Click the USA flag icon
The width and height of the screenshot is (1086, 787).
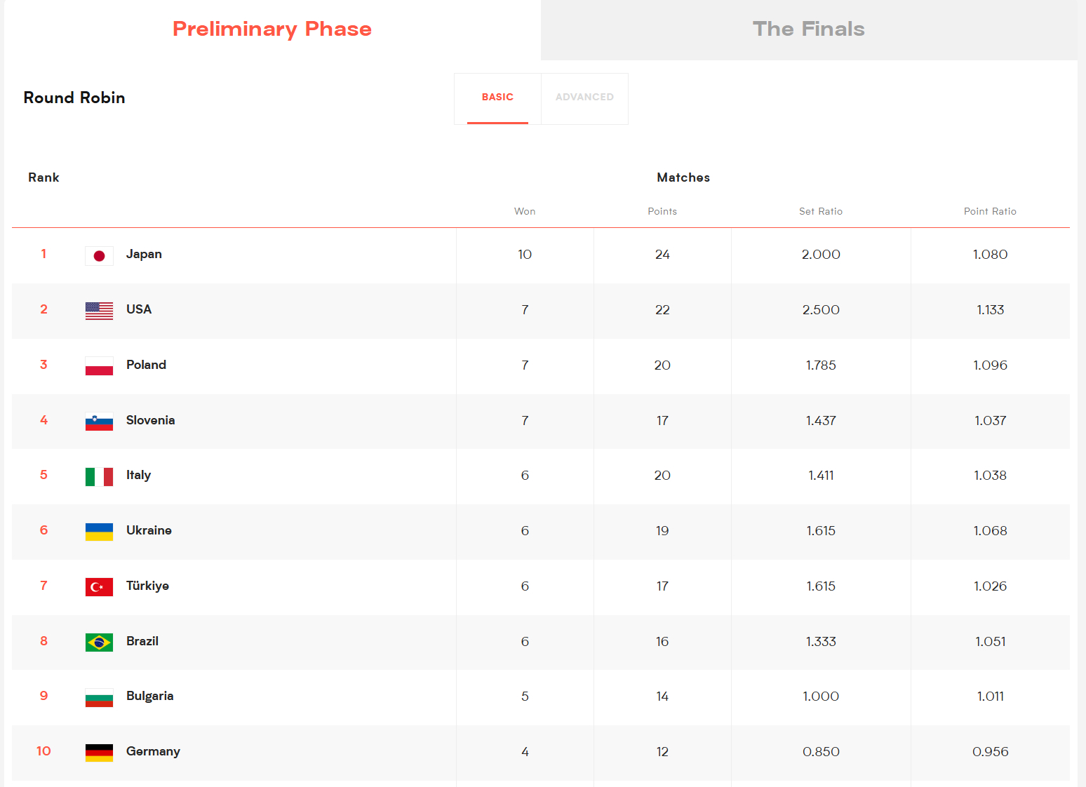click(x=99, y=311)
